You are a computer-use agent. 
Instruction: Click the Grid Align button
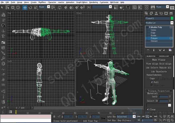click(x=165, y=64)
